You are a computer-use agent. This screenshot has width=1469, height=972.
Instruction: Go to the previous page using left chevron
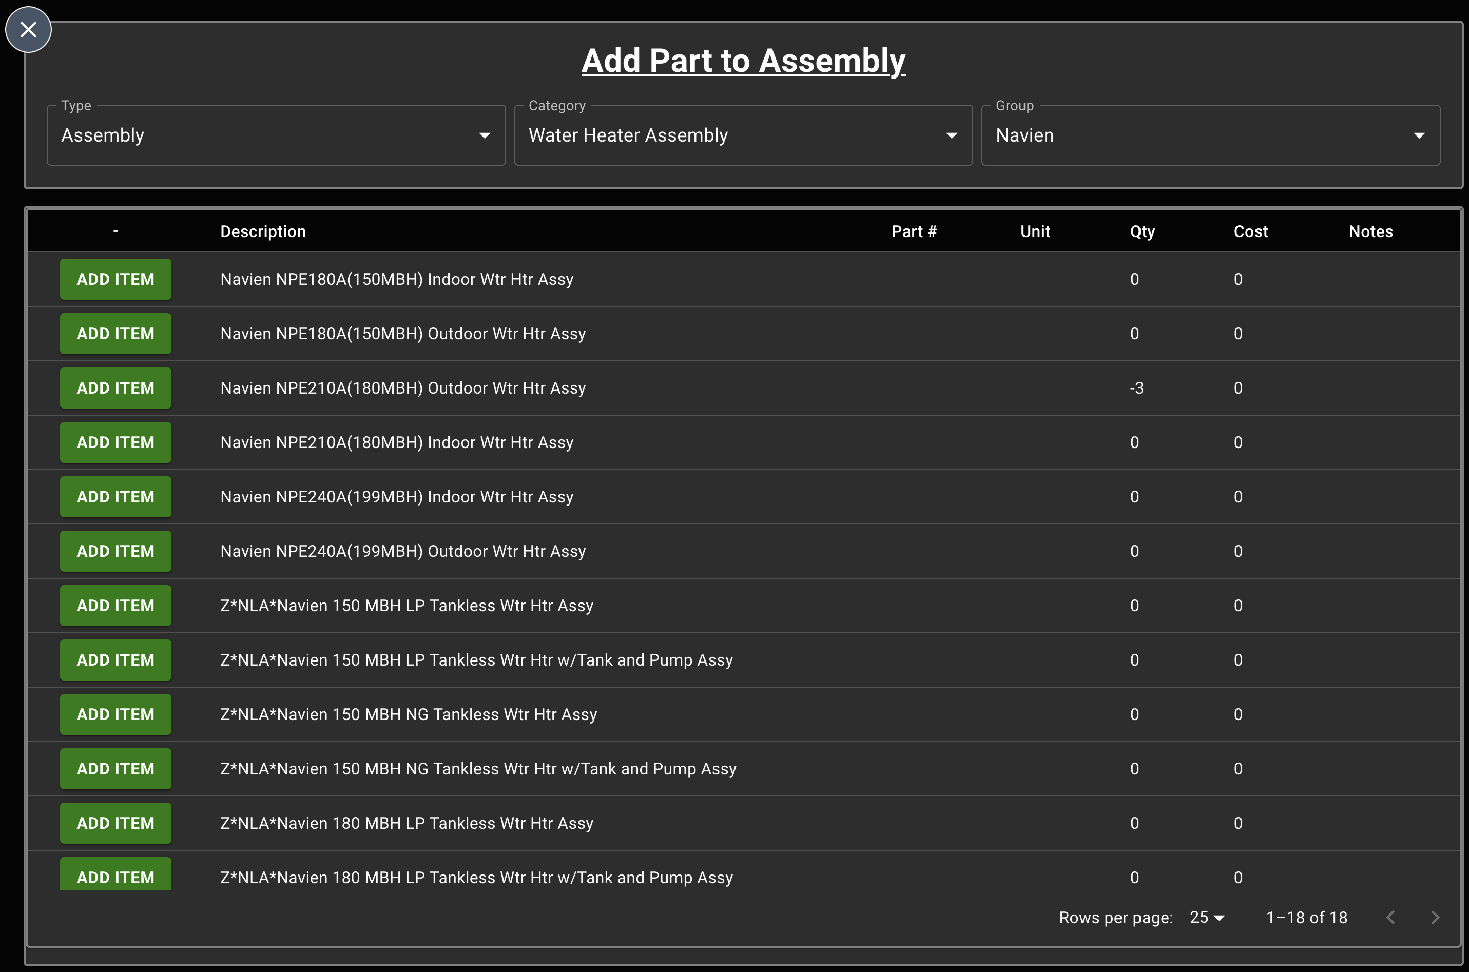(1391, 918)
